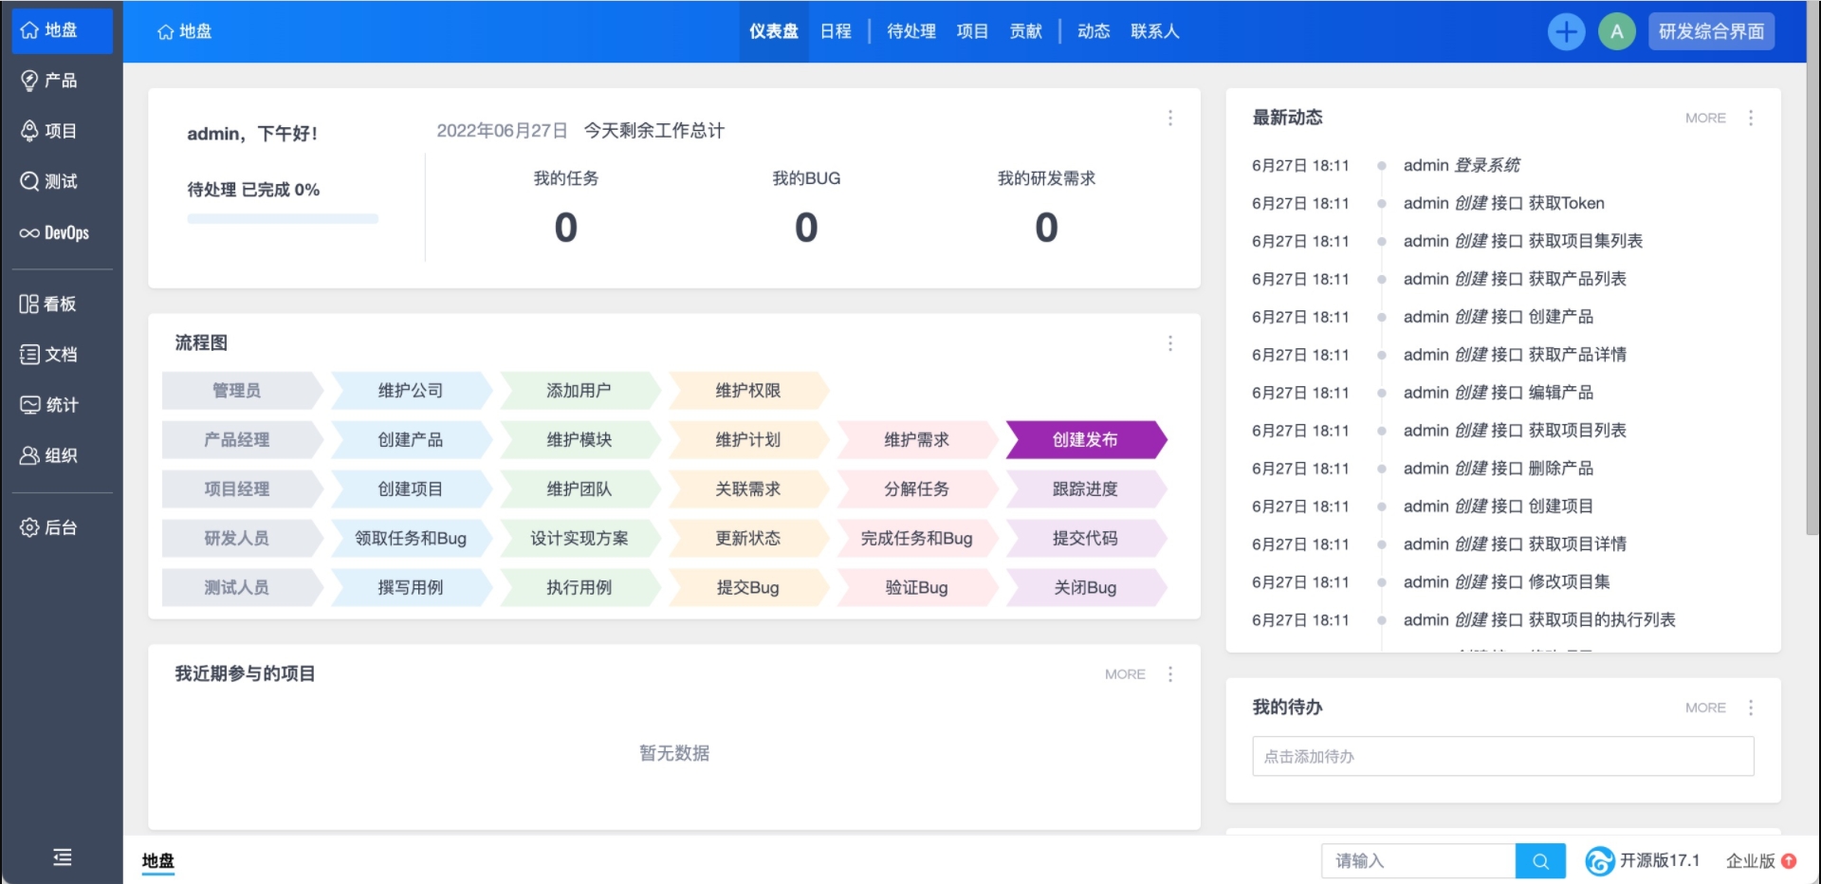Viewport: 1821px width, 884px height.
Task: Click MORE in the 我的待办 block
Action: point(1705,708)
